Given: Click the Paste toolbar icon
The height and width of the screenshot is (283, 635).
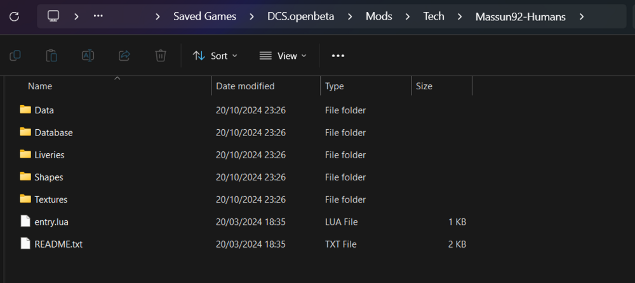Looking at the screenshot, I should (x=51, y=56).
